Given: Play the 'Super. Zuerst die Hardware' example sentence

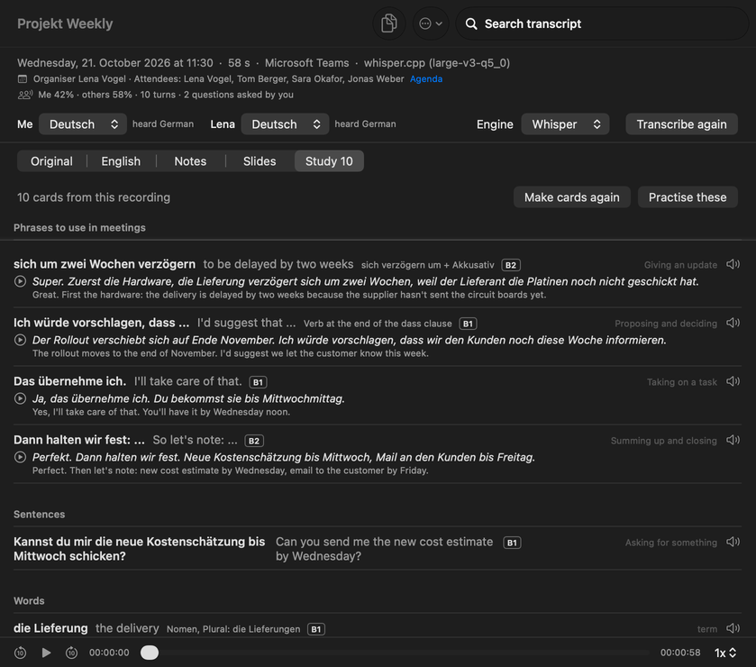Looking at the screenshot, I should point(20,281).
